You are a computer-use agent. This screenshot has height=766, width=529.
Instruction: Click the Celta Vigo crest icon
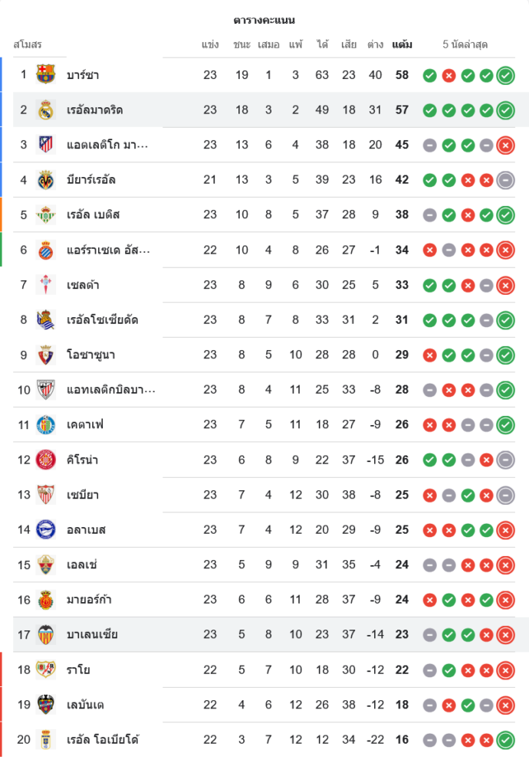(46, 285)
